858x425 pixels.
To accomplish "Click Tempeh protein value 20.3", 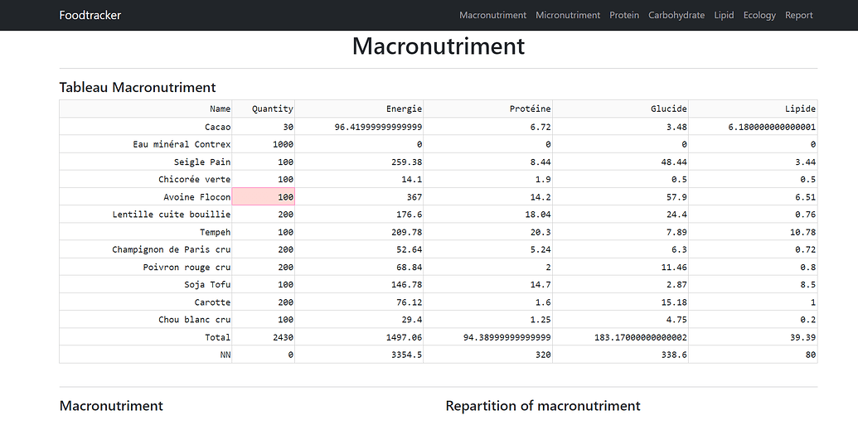I will coord(488,232).
